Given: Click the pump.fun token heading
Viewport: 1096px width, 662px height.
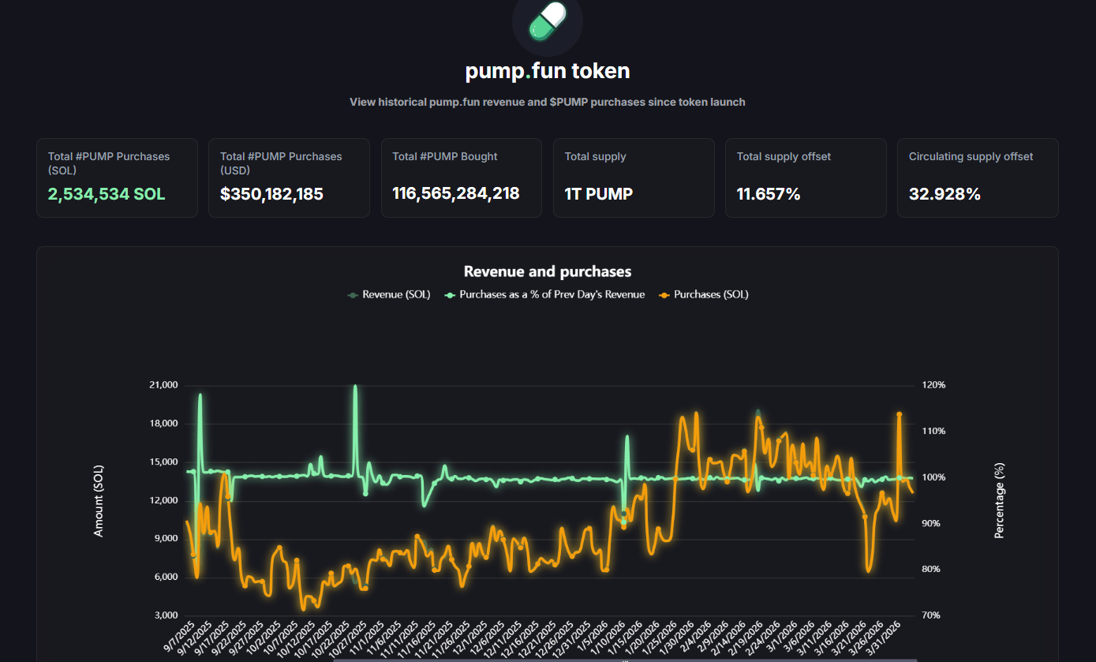Looking at the screenshot, I should (547, 70).
